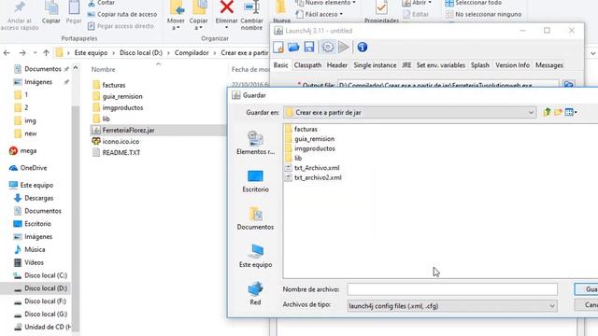Click Launch4j new configuration icon
Screen dimensions: 598x336
(278, 48)
